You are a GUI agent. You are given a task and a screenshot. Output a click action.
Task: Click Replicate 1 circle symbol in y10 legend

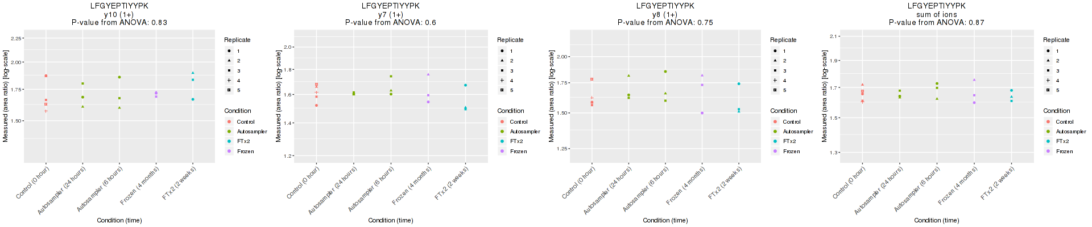[x=229, y=51]
